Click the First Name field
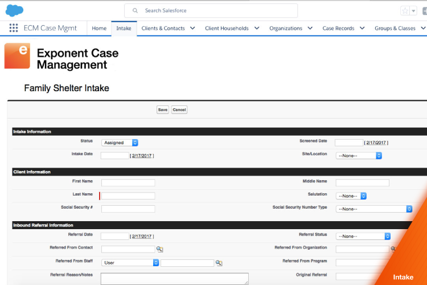Image resolution: width=427 pixels, height=285 pixels. click(x=128, y=183)
